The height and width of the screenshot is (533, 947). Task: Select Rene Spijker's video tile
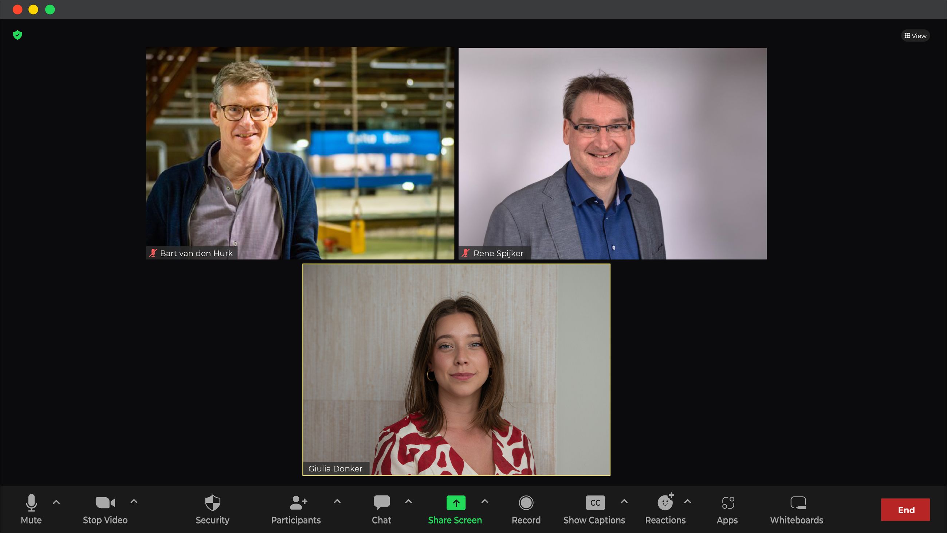(x=612, y=153)
